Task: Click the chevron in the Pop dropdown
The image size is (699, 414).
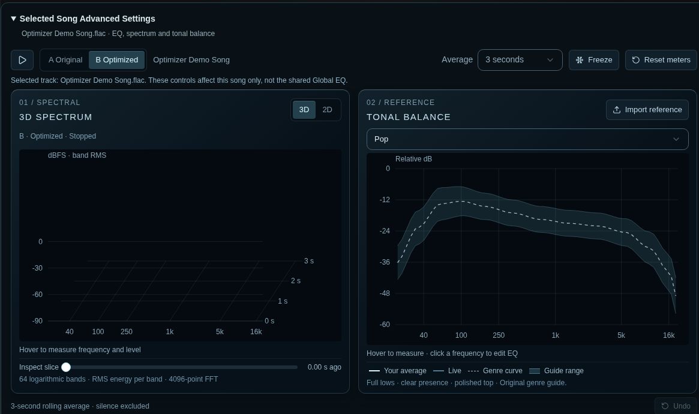Action: pos(676,139)
